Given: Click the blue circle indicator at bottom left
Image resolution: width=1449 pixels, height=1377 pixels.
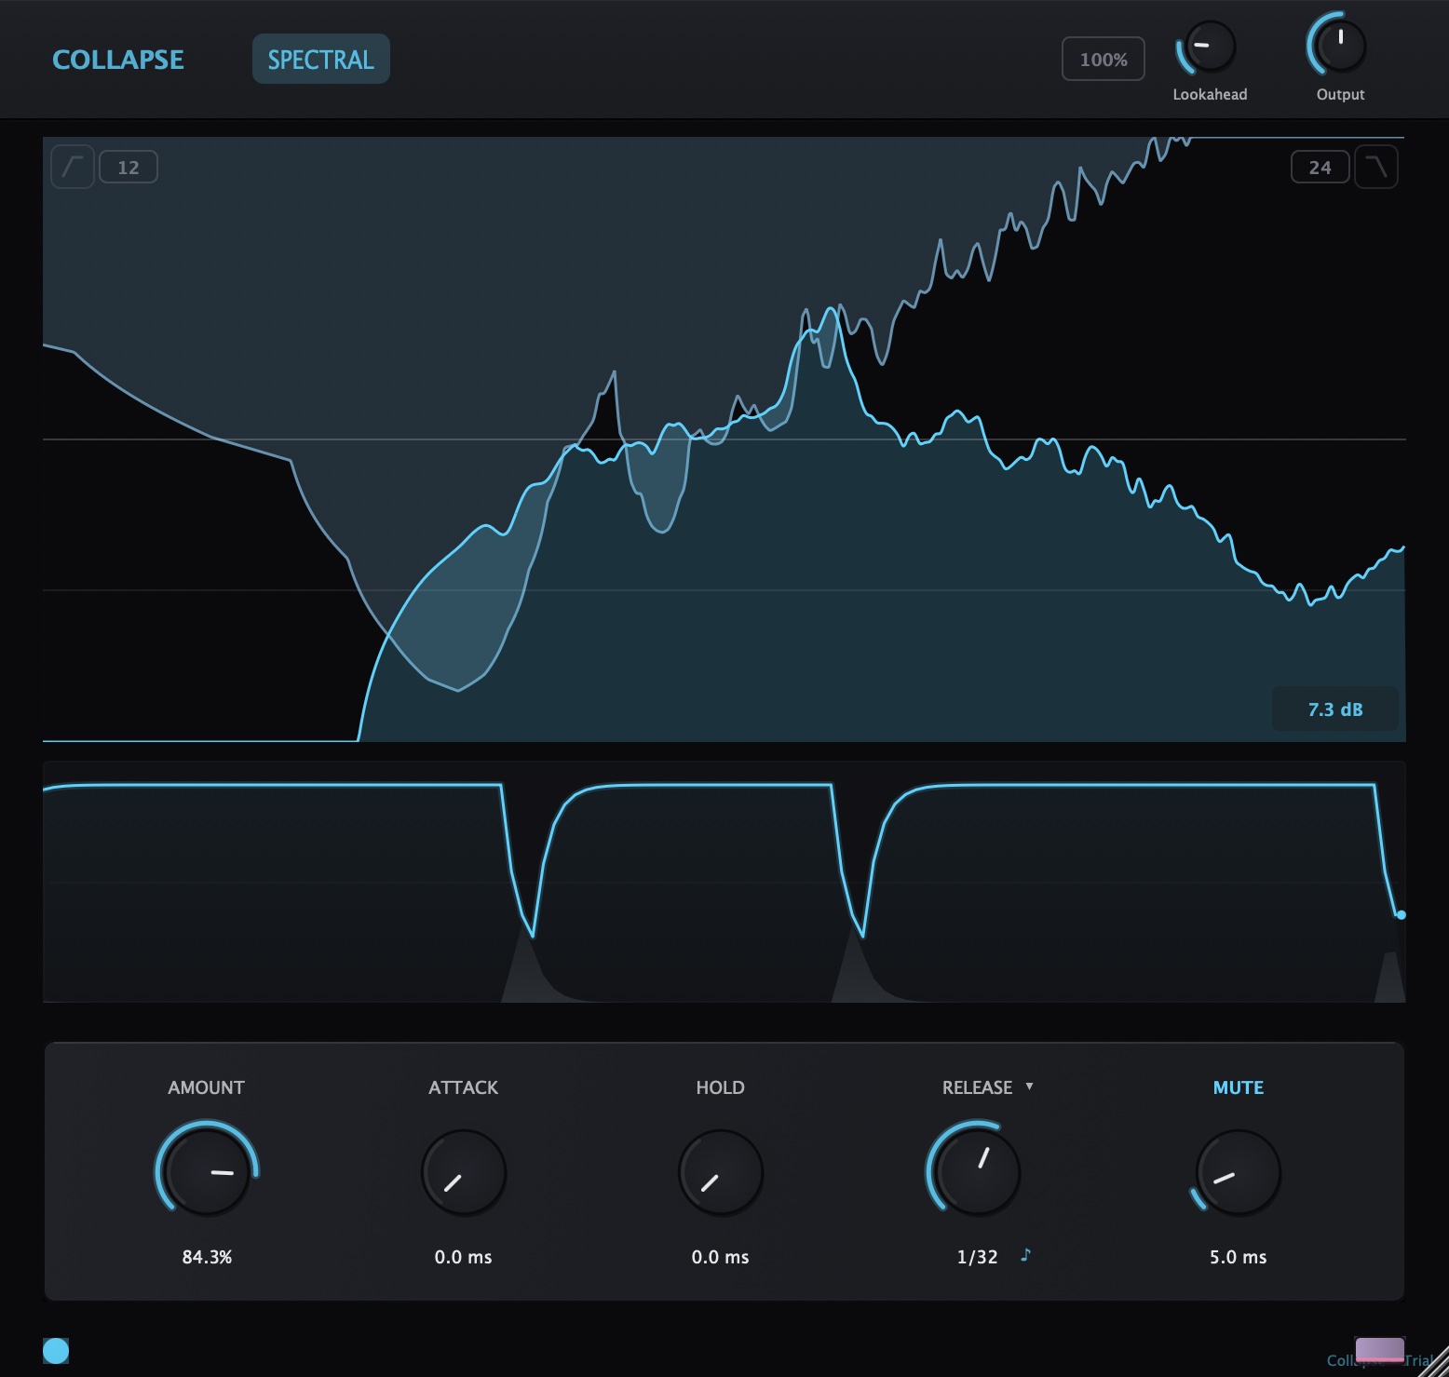Looking at the screenshot, I should click(x=56, y=1350).
